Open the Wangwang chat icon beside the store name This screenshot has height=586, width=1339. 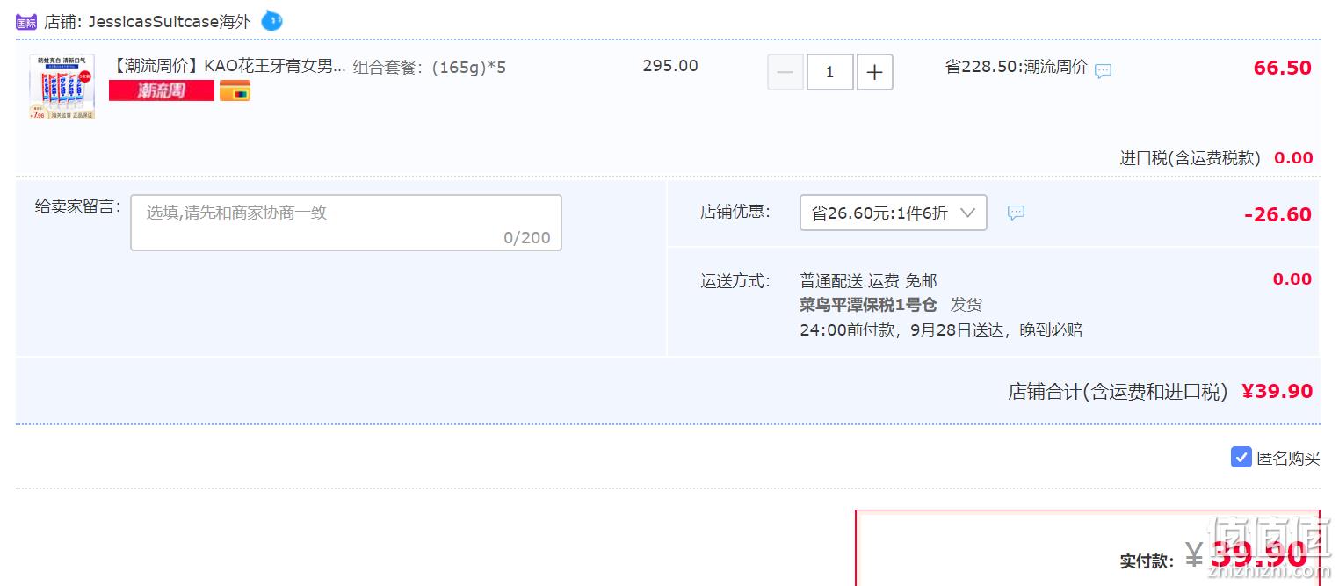pyautogui.click(x=271, y=20)
